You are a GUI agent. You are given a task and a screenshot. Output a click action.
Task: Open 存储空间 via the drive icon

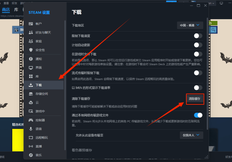pyautogui.click(x=31, y=94)
